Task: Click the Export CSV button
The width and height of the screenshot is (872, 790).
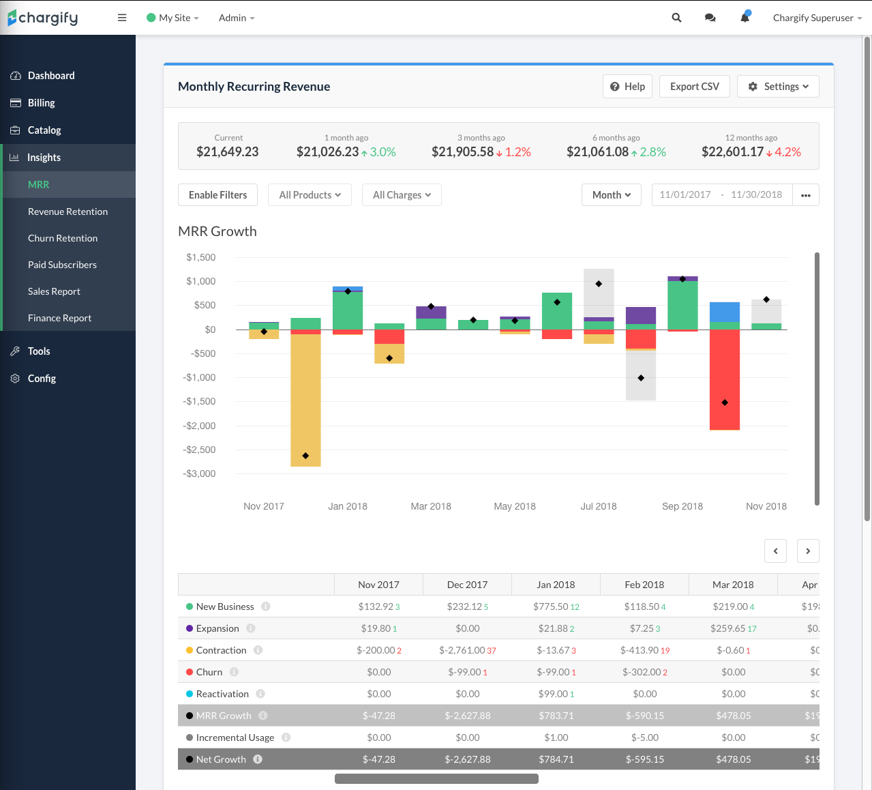Action: pyautogui.click(x=694, y=87)
